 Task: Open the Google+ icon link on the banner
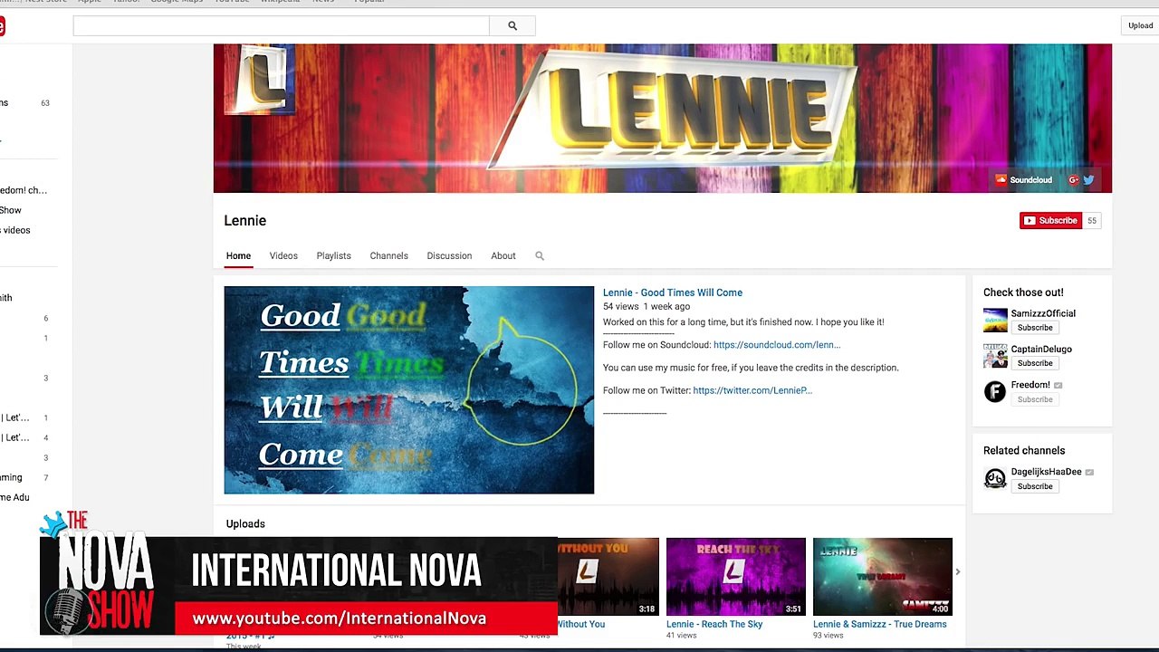[1073, 180]
